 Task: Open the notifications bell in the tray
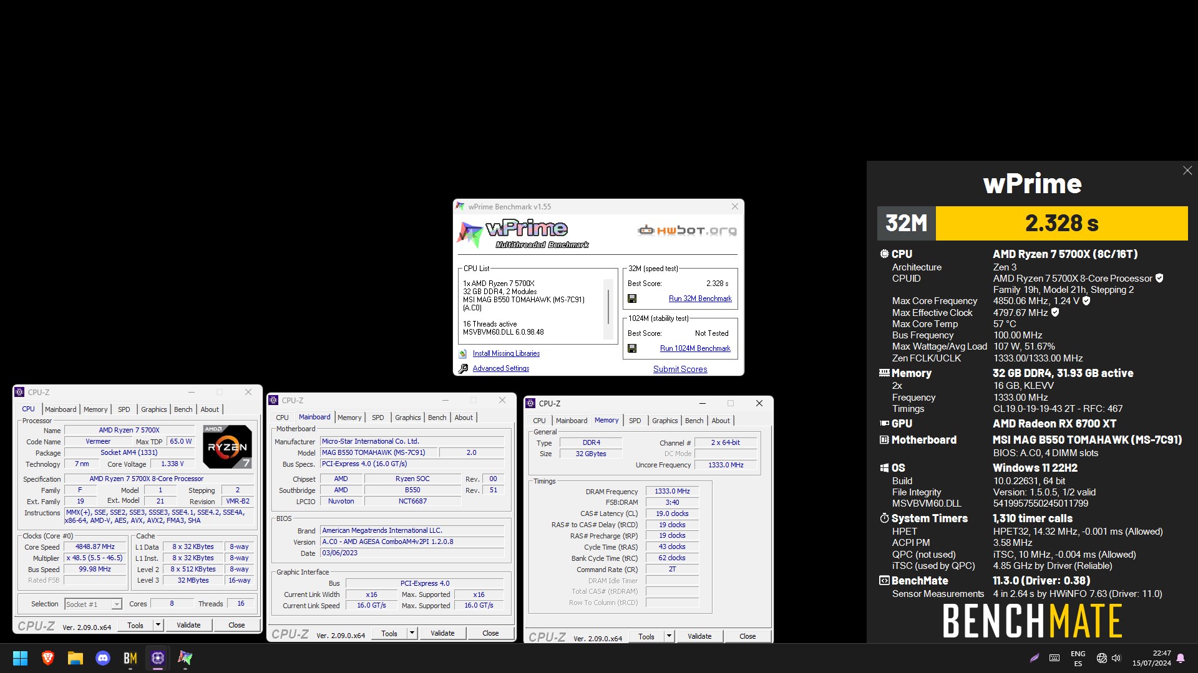point(1181,658)
